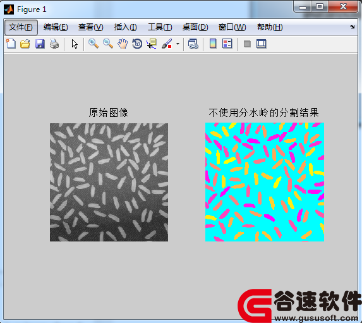Image resolution: width=362 pixels, height=323 pixels.
Task: Select the Edit Plot arrow tool
Action: point(75,44)
